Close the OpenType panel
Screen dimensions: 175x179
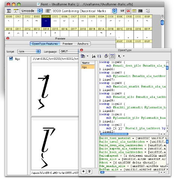coord(82,50)
